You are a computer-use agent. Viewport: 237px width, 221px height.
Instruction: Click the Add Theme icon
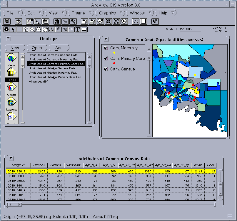coord(18,22)
